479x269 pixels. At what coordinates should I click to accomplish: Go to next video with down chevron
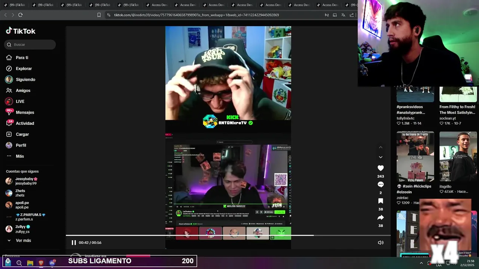(381, 157)
